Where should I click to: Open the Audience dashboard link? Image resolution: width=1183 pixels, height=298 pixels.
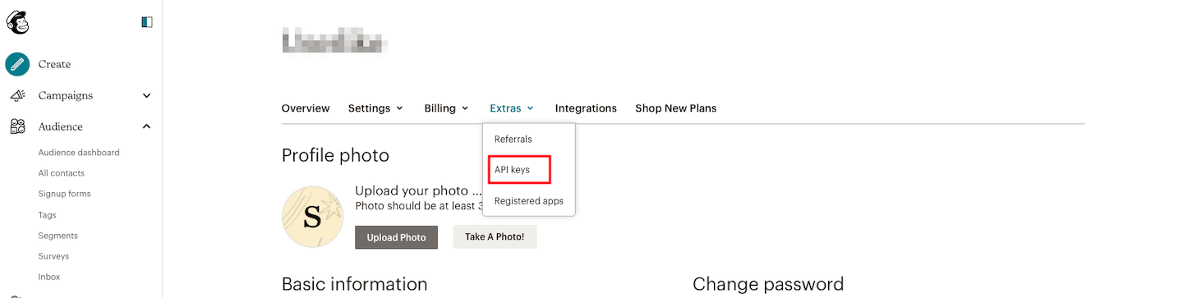(x=79, y=153)
